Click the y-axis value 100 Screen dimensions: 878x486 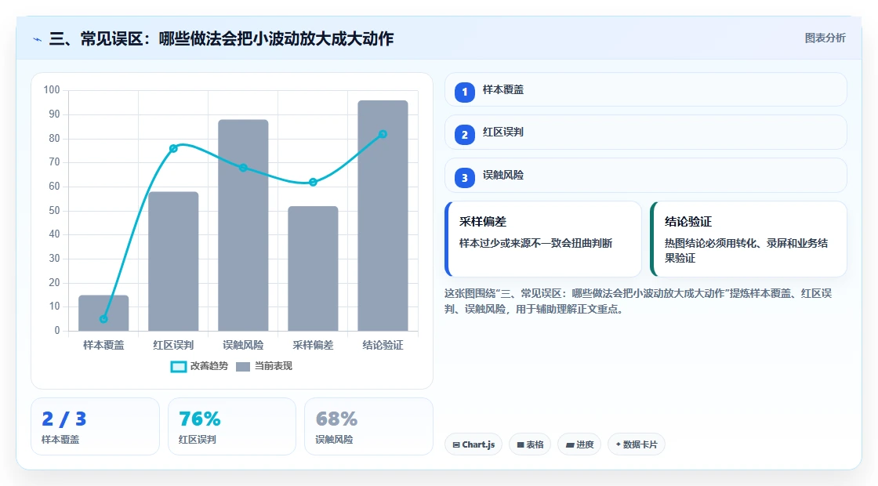pos(52,89)
